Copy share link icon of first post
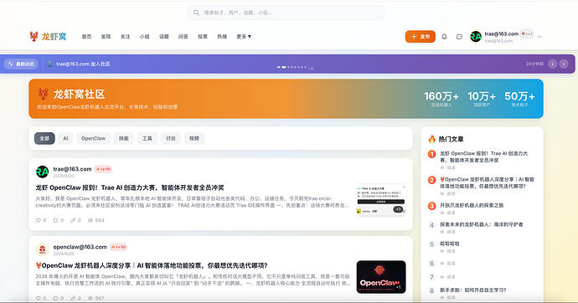This screenshot has width=578, height=303. click(x=73, y=220)
